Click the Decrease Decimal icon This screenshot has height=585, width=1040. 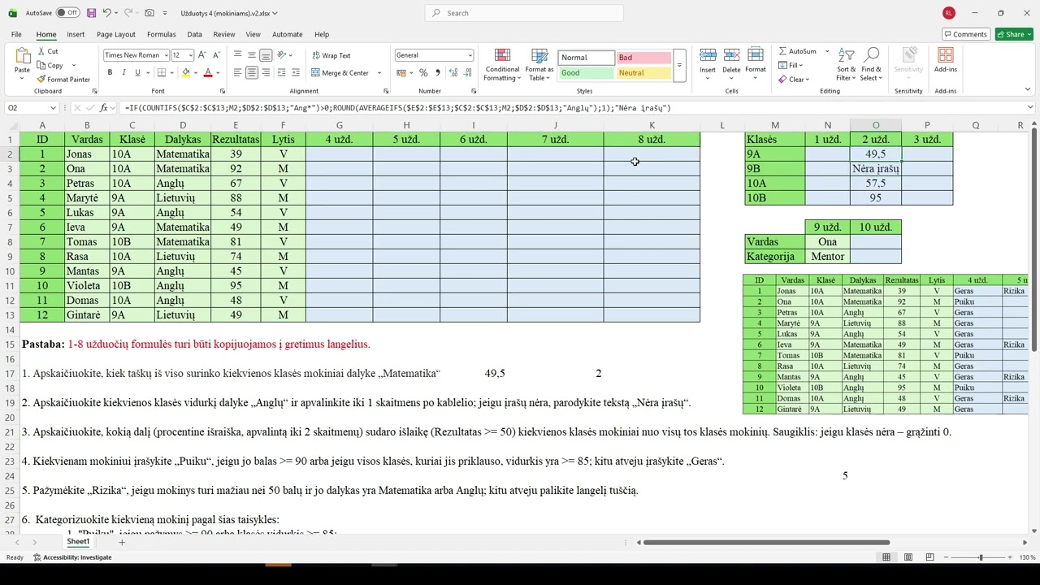point(466,72)
